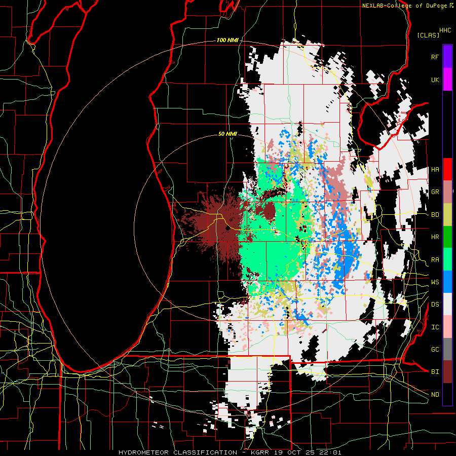Click the BD legend label
This screenshot has height=456, width=456.
(435, 215)
